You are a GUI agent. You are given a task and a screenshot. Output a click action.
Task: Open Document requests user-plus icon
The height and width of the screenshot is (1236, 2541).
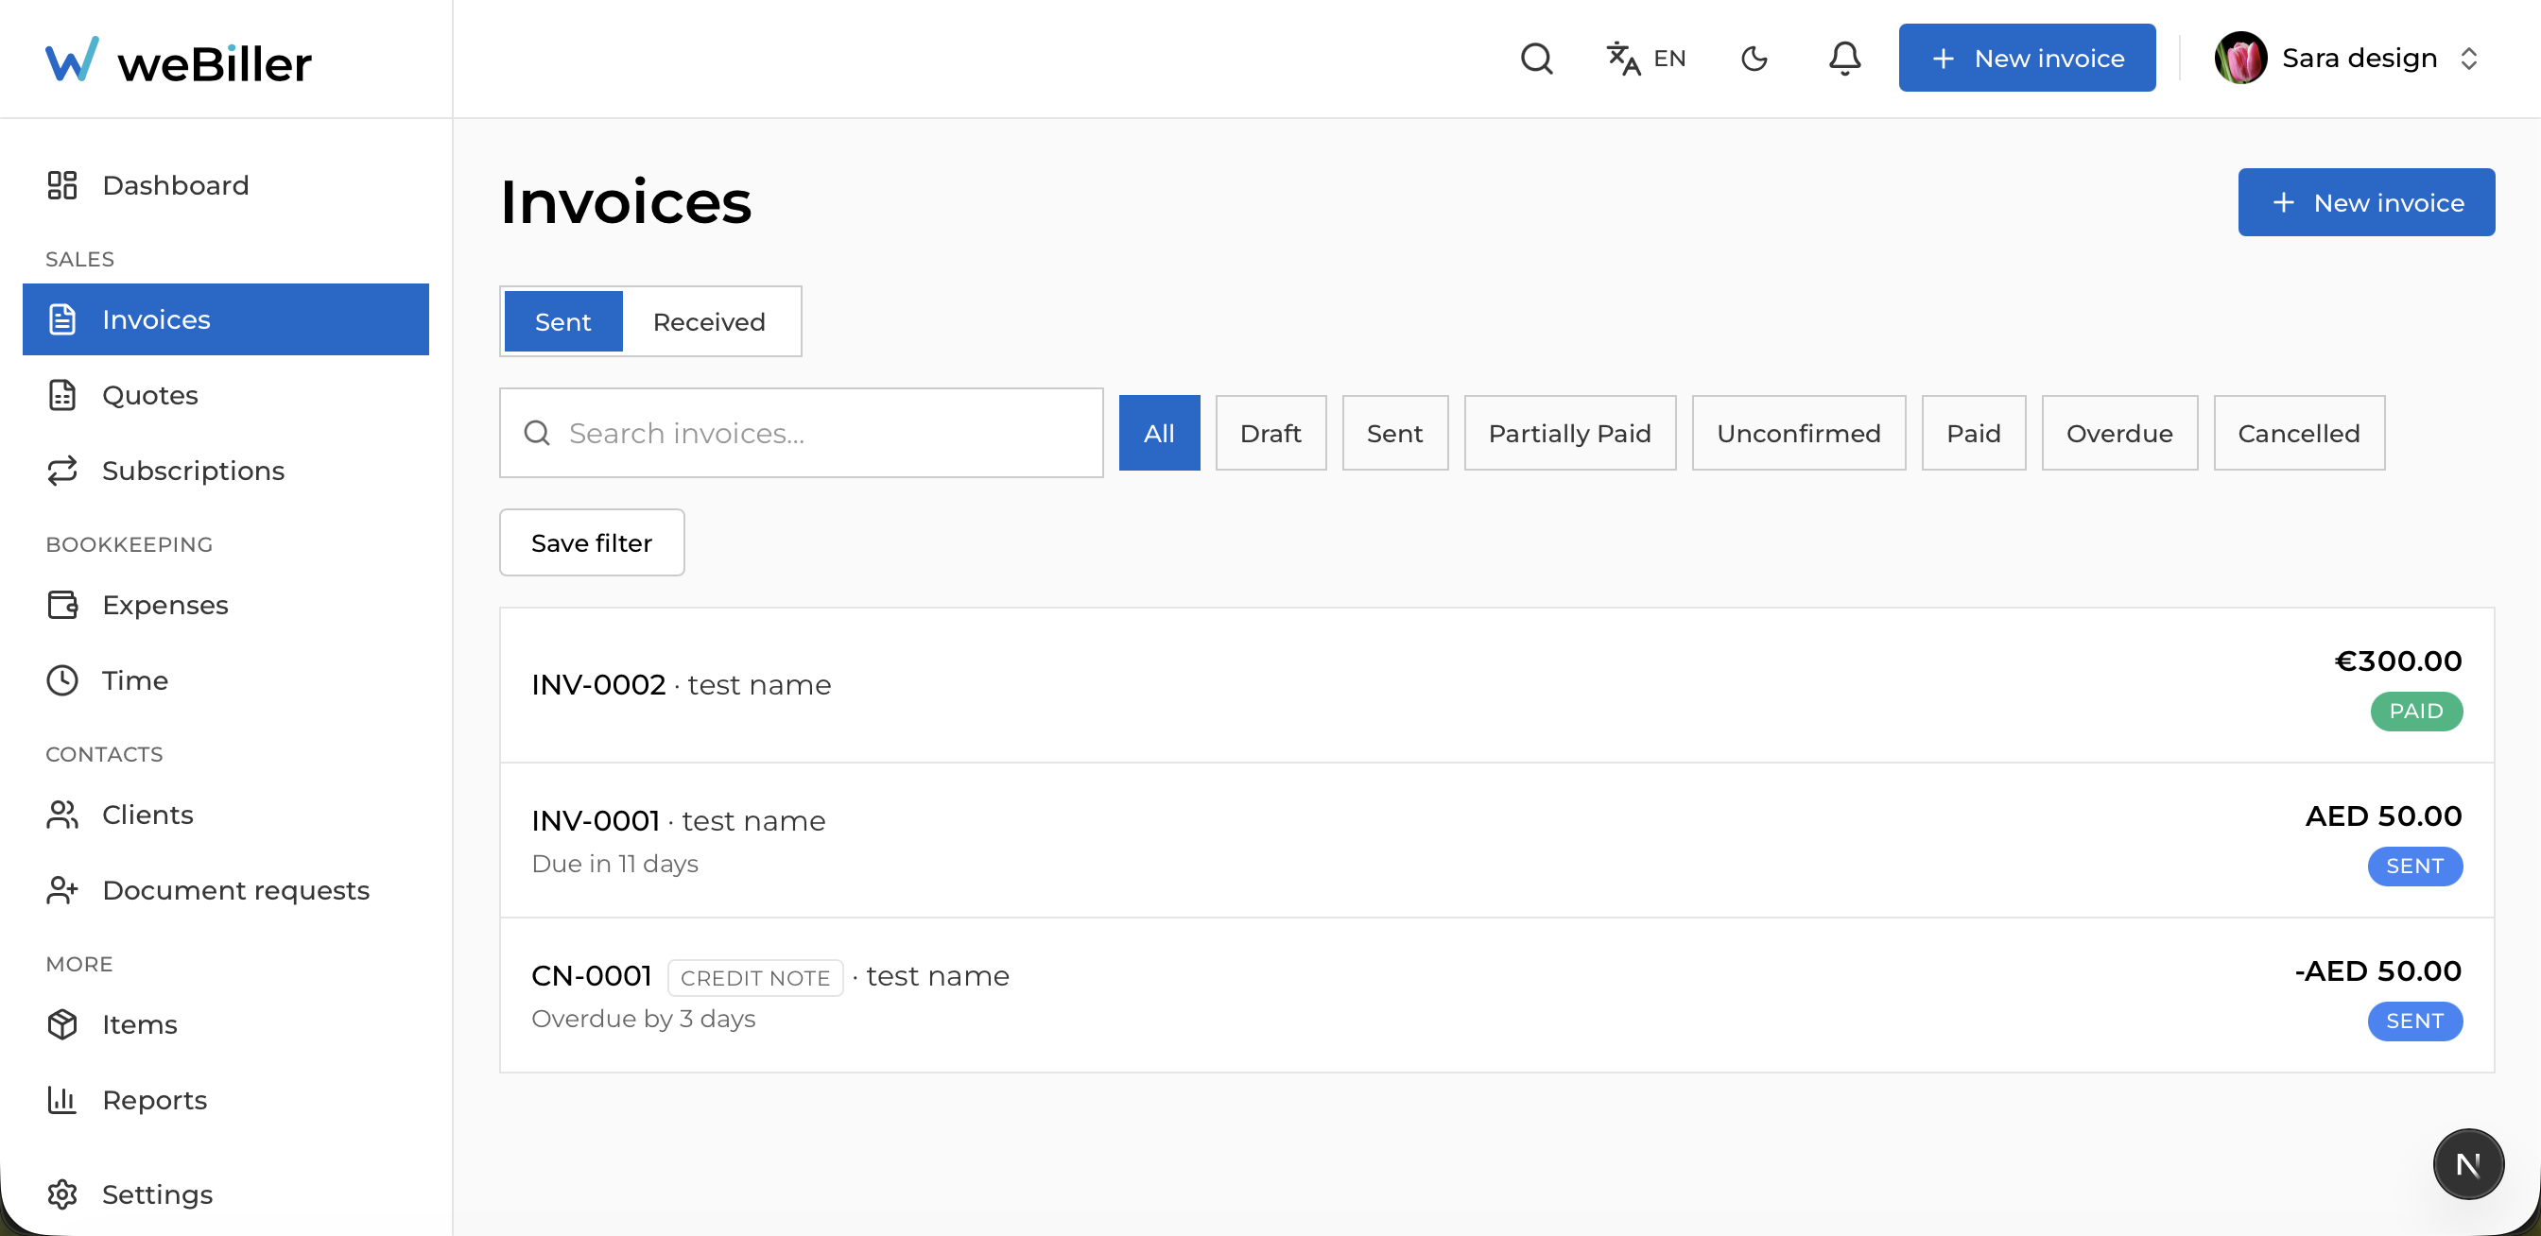tap(62, 890)
